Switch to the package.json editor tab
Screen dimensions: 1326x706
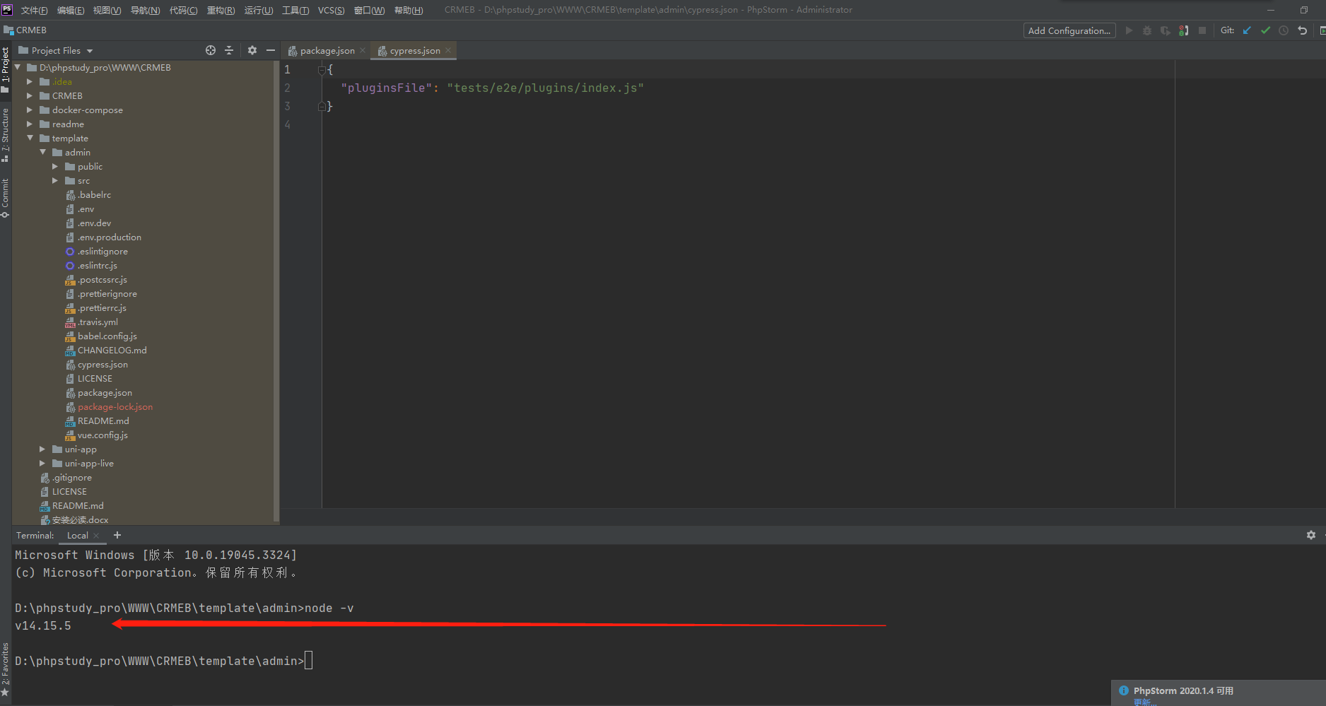327,50
